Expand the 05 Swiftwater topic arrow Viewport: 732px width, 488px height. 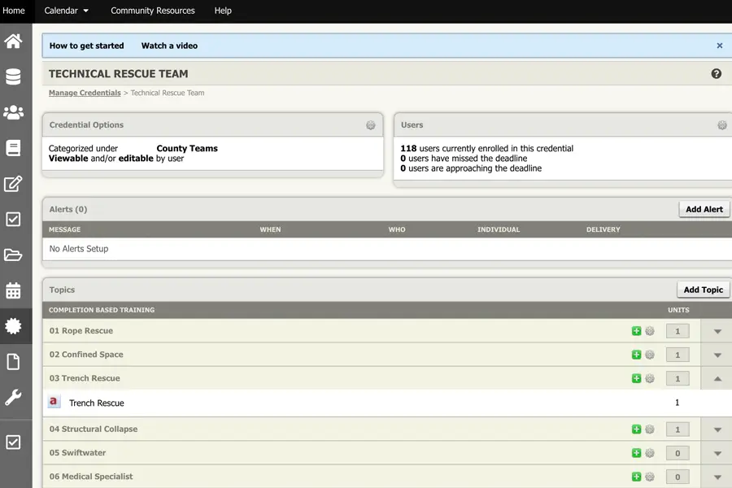[x=717, y=454]
